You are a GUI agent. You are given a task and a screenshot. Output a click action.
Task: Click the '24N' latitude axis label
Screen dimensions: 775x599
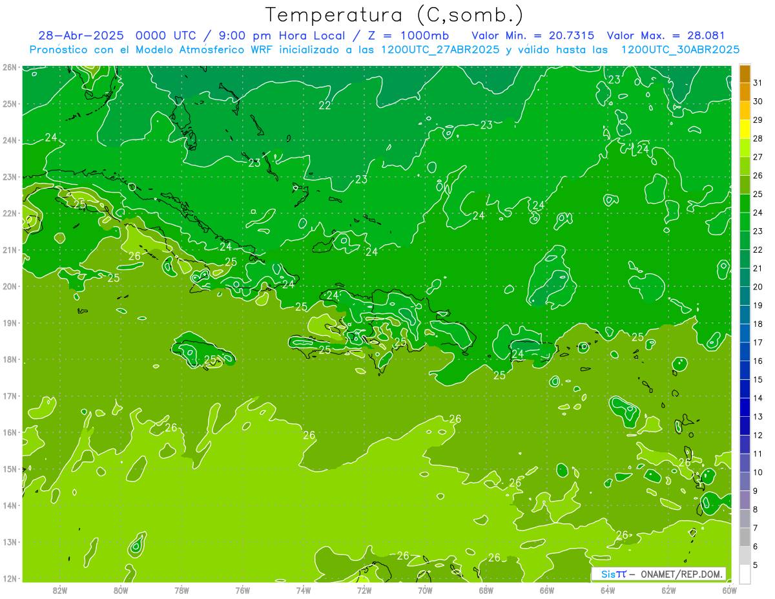pos(9,140)
